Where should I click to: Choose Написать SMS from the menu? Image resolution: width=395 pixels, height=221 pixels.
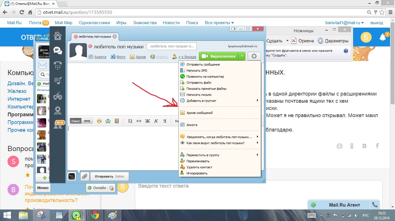coord(220,71)
